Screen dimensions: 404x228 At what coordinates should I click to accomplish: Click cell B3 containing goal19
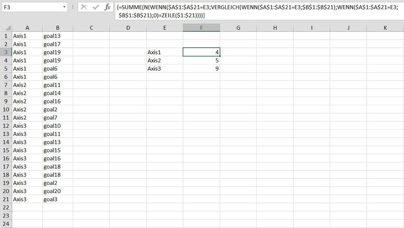click(x=58, y=52)
